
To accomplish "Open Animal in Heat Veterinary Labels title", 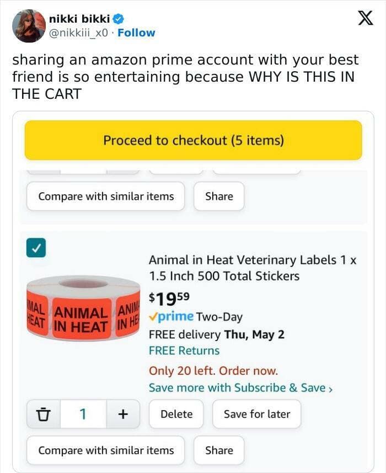I will [253, 268].
